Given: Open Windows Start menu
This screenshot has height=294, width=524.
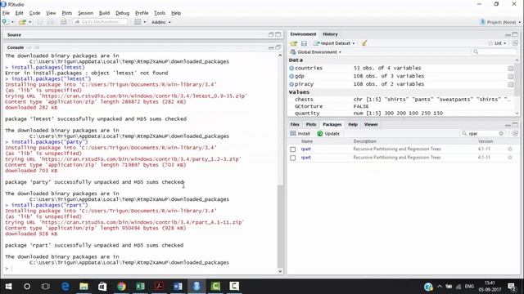Looking at the screenshot, I should click(9, 286).
